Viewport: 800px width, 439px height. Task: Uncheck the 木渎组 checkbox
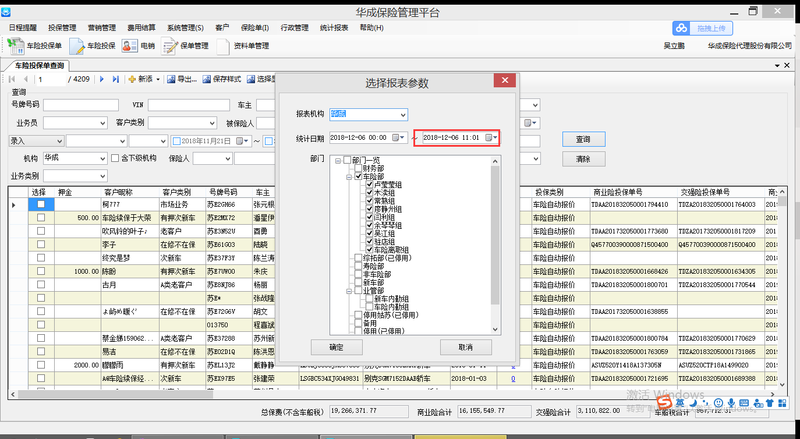(369, 193)
